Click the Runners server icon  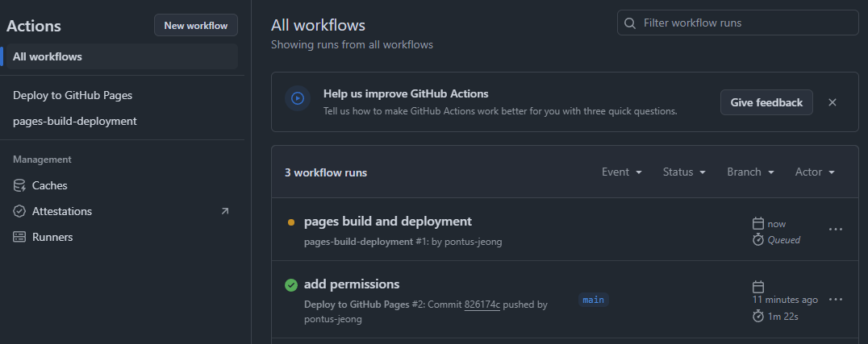pyautogui.click(x=19, y=238)
